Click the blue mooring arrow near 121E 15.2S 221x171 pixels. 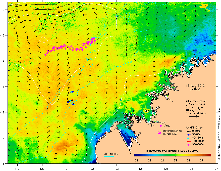tap(72, 92)
